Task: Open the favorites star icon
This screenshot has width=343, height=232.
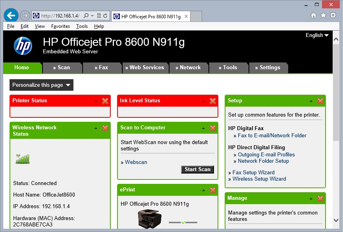Action: click(323, 16)
